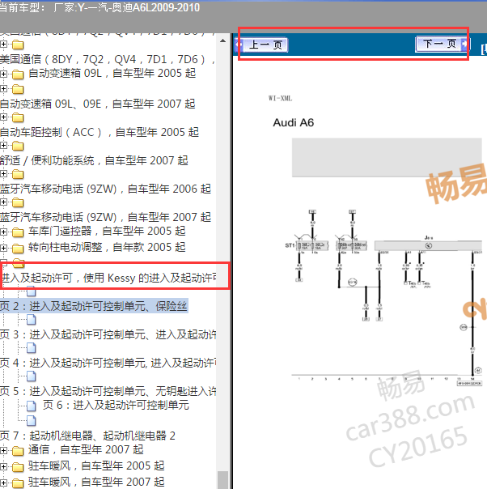Expand 蓝牙汽车移动电话 (9ZW) 2006 node
Image resolution: width=487 pixels, height=489 pixels.
[x=3, y=174]
